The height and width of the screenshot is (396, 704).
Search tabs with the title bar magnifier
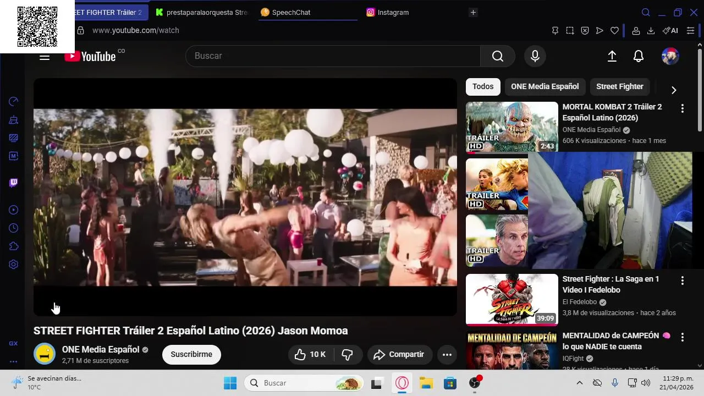(x=646, y=12)
